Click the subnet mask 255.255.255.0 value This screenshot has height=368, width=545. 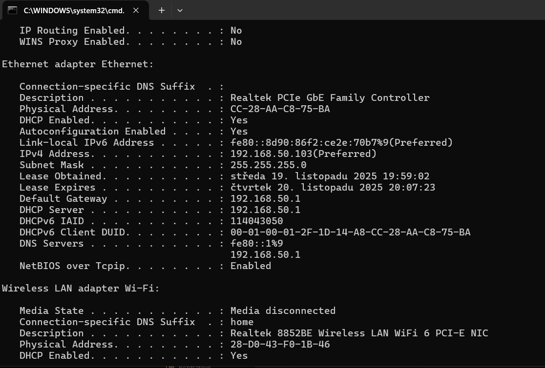tap(268, 165)
